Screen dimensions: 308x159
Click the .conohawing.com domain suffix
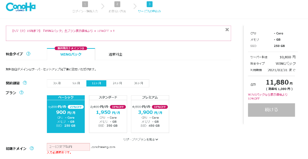pyautogui.click(x=103, y=147)
